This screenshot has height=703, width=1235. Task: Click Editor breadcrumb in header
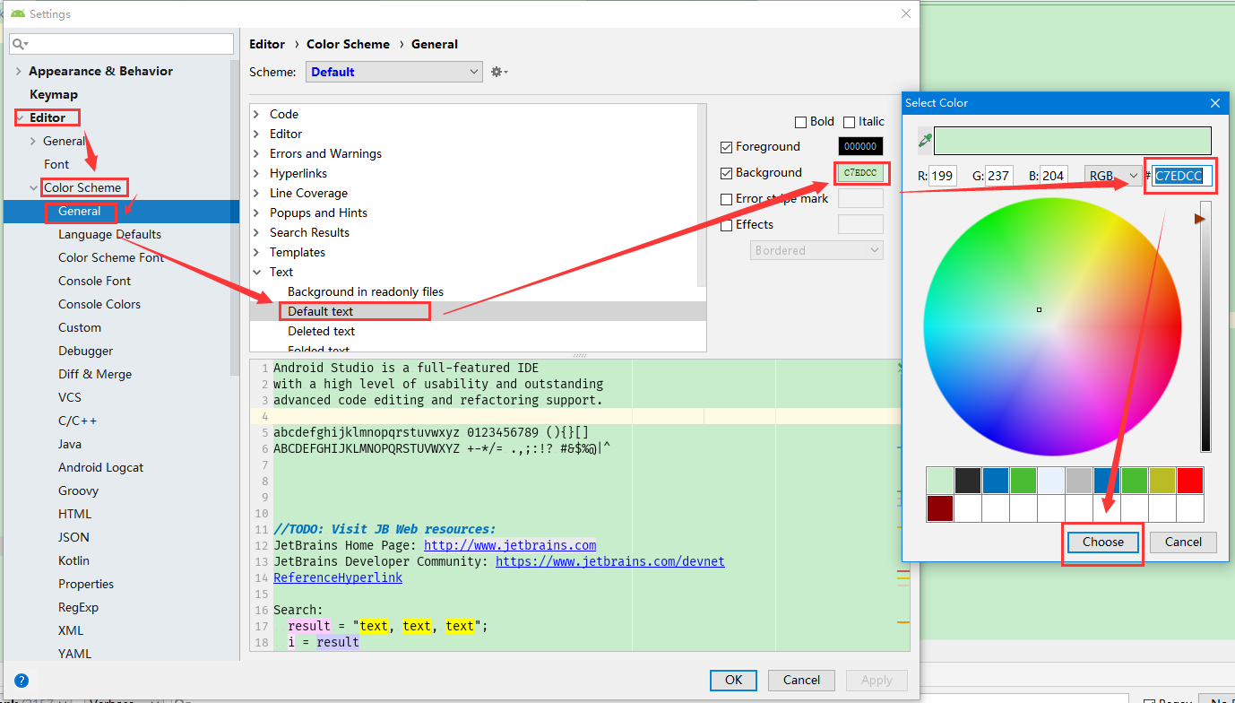click(267, 44)
